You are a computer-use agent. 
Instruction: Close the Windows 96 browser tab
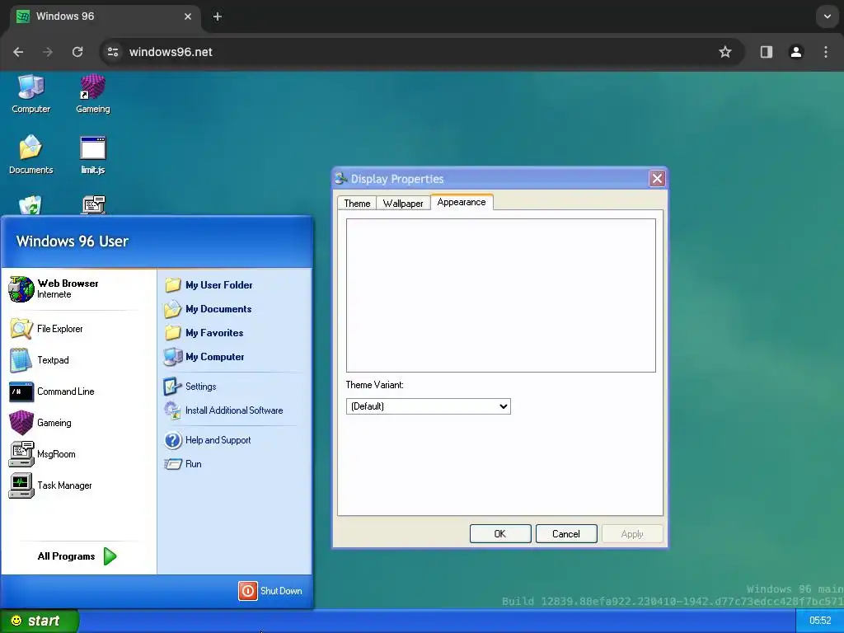click(x=188, y=16)
